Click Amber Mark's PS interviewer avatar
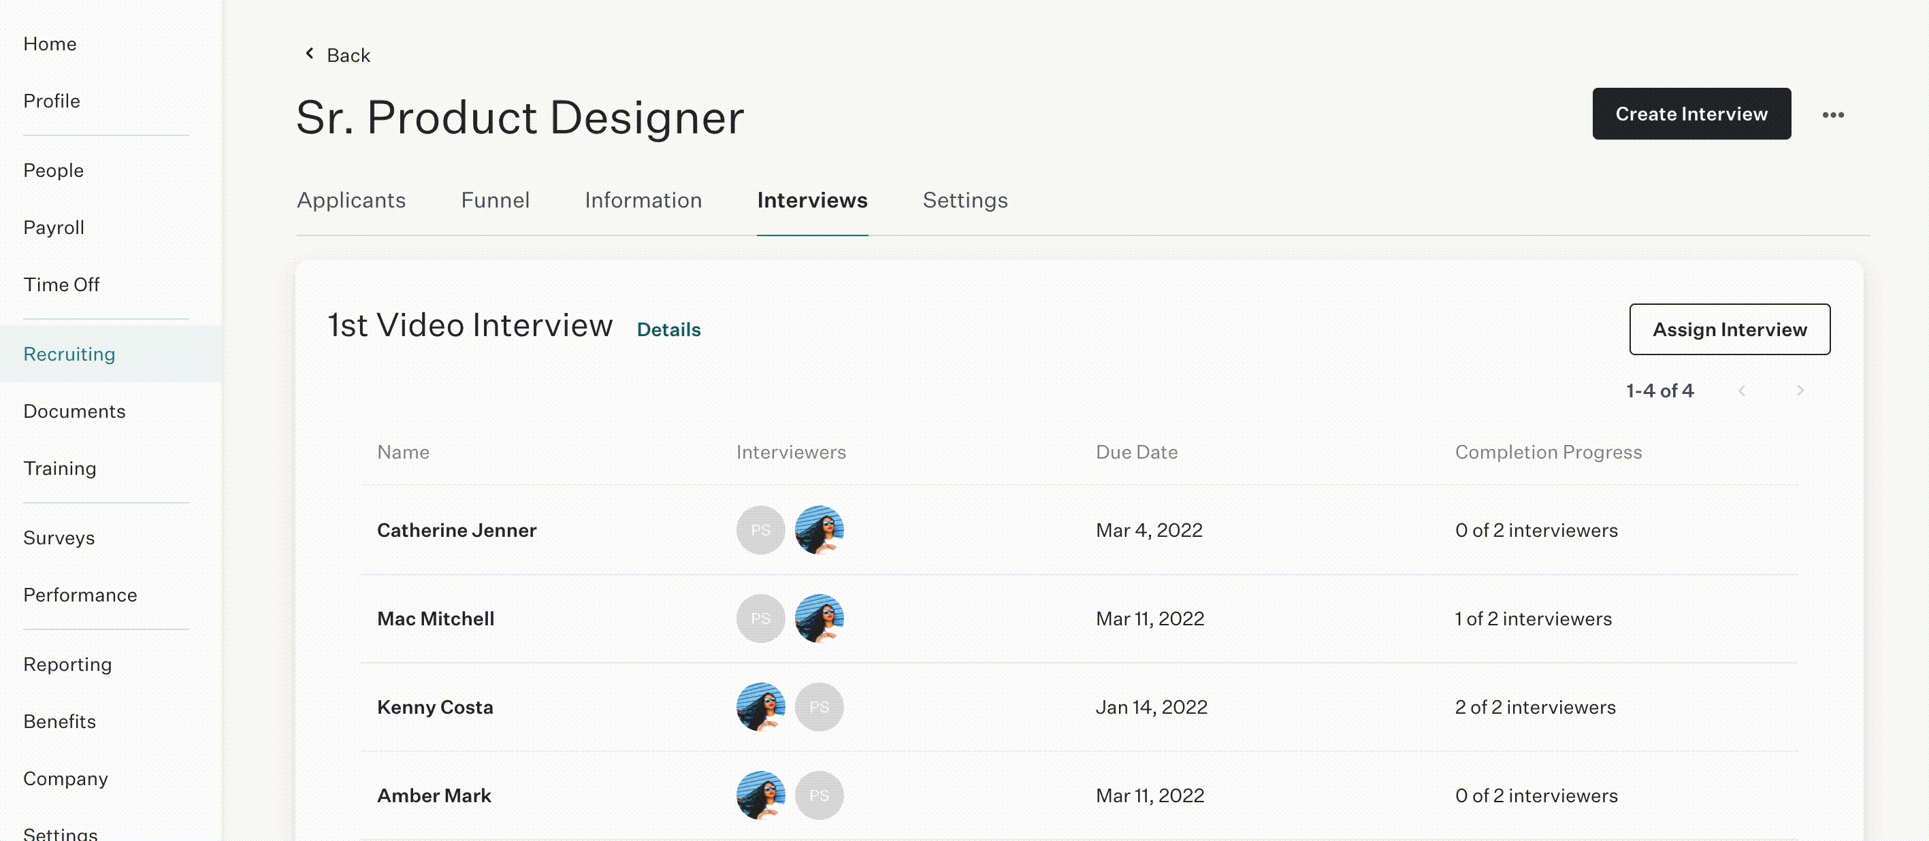 [x=820, y=795]
